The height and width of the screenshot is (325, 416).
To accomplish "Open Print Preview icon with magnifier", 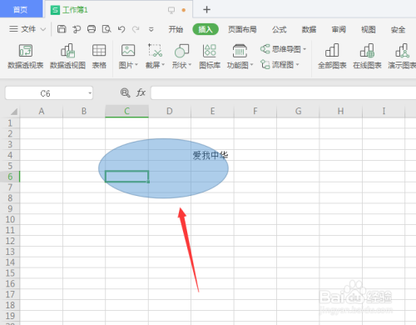I will (x=106, y=29).
